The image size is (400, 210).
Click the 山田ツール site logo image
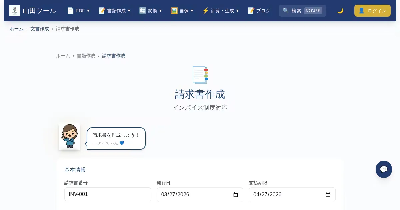15,11
